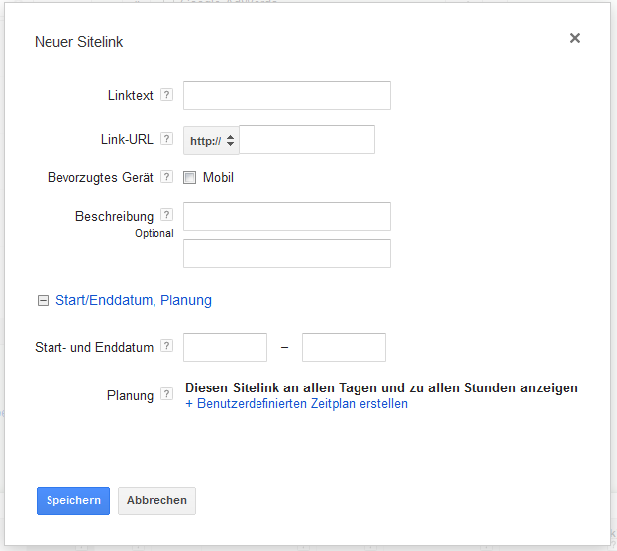Click the help icon next to Linktext
This screenshot has width=617, height=551.
[x=166, y=96]
